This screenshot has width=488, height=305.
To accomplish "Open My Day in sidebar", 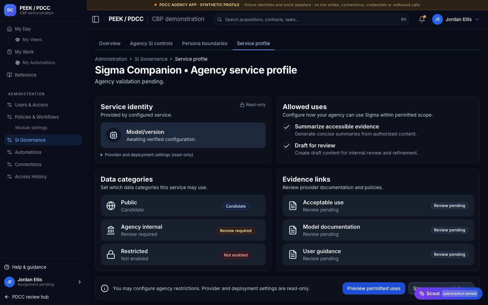I will tap(43, 29).
